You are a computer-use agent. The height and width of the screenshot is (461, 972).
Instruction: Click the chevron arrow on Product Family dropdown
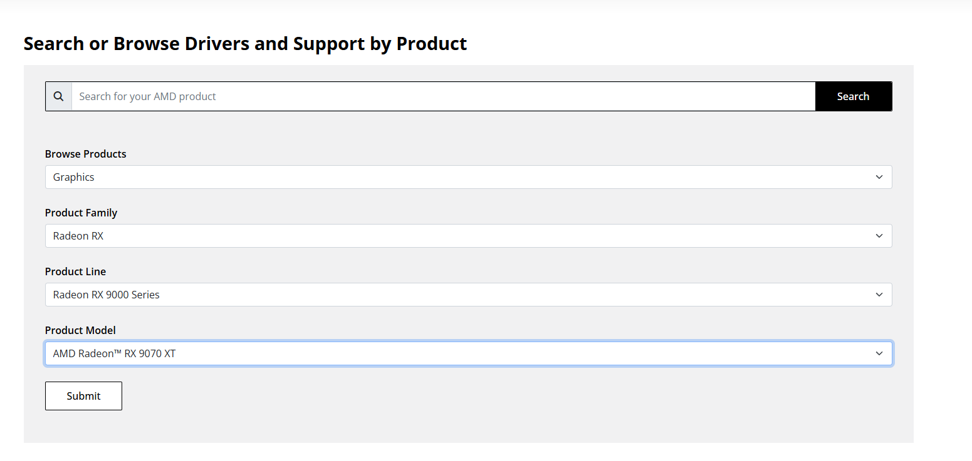pyautogui.click(x=879, y=236)
